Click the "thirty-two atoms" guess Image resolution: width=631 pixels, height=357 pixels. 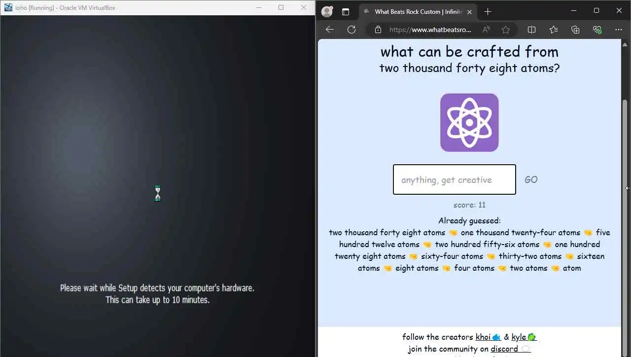pyautogui.click(x=530, y=256)
